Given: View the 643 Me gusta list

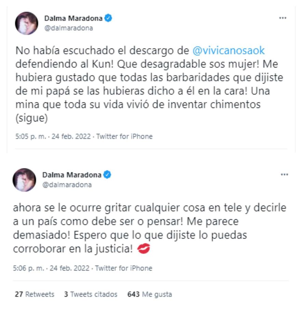Looking at the screenshot, I should (x=150, y=294).
